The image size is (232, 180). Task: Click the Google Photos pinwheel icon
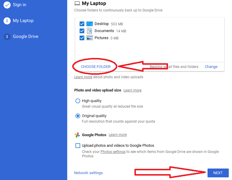click(x=77, y=135)
